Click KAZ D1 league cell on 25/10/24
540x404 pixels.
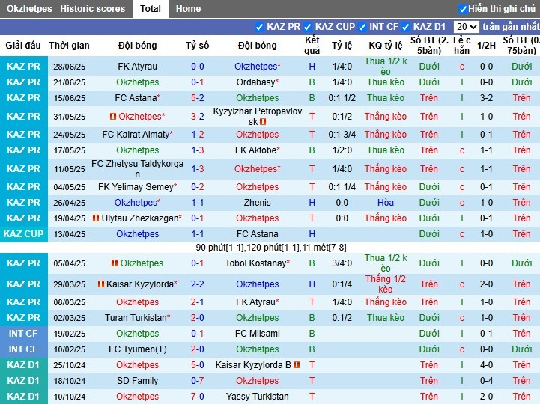24,365
